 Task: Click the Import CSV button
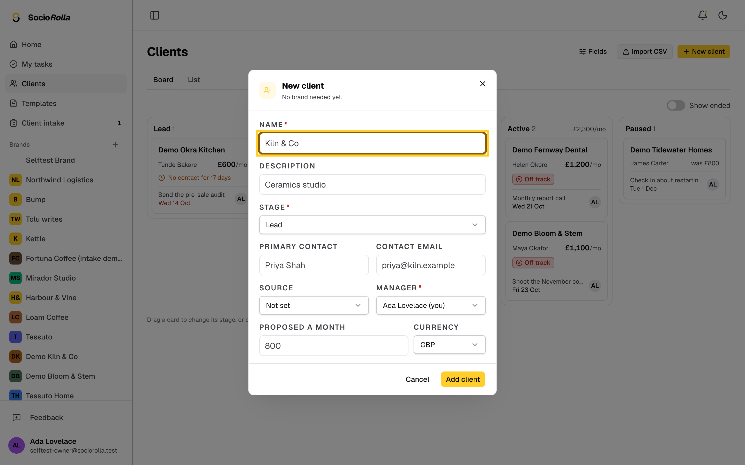pos(644,52)
